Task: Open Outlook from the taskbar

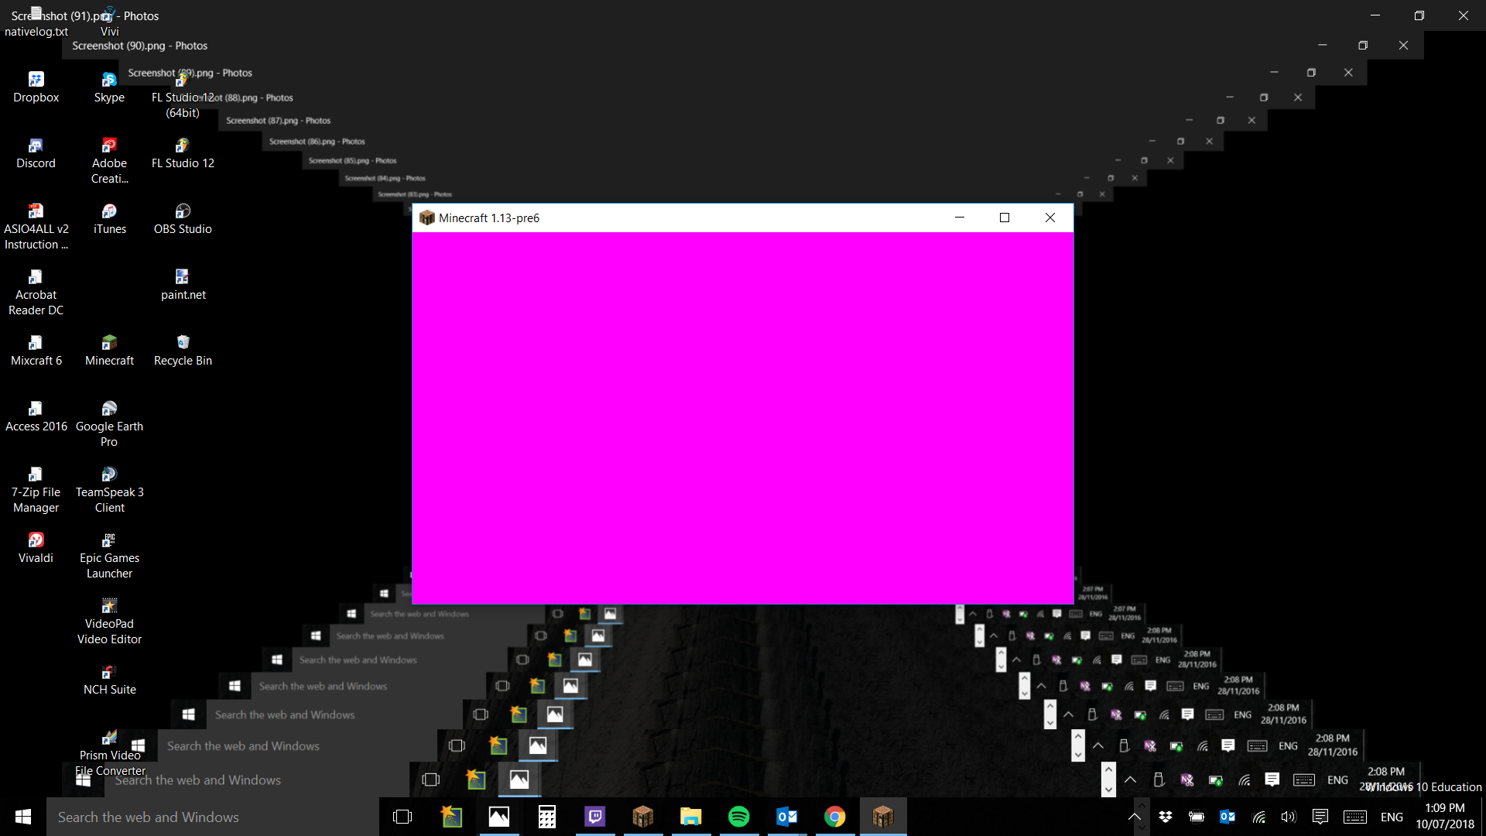Action: (x=786, y=817)
